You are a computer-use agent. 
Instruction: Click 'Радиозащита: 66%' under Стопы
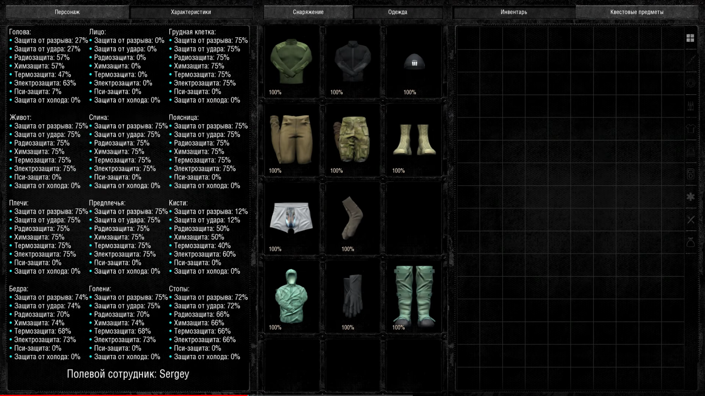tap(202, 314)
